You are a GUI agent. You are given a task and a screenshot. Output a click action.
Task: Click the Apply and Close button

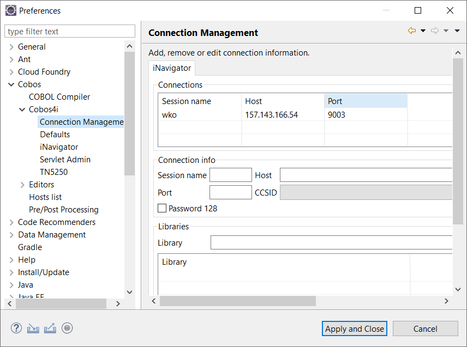coord(355,328)
